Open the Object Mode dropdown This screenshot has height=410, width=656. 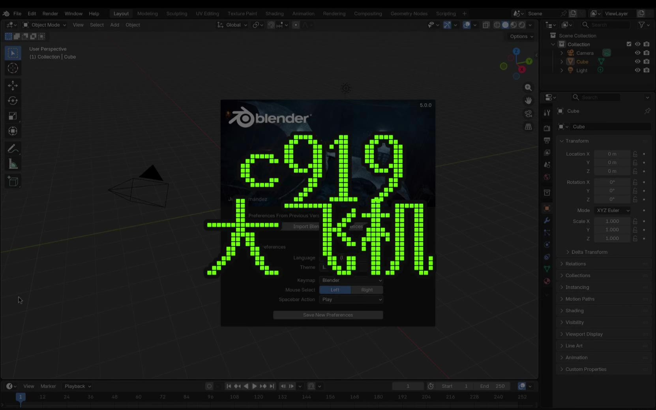(x=45, y=25)
